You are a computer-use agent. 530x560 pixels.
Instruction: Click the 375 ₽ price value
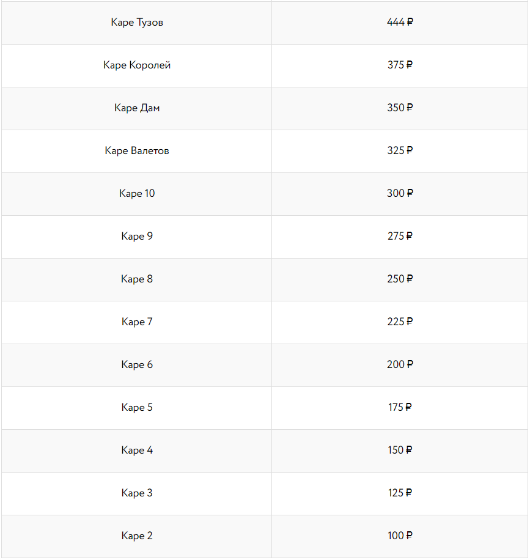[400, 65]
